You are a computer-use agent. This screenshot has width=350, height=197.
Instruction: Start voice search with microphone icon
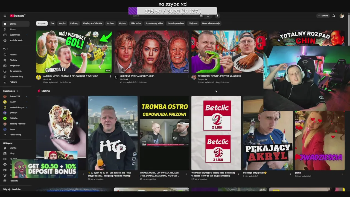(x=218, y=16)
